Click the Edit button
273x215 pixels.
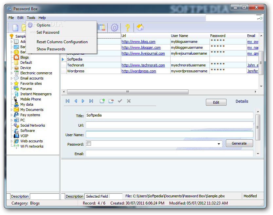pyautogui.click(x=216, y=102)
